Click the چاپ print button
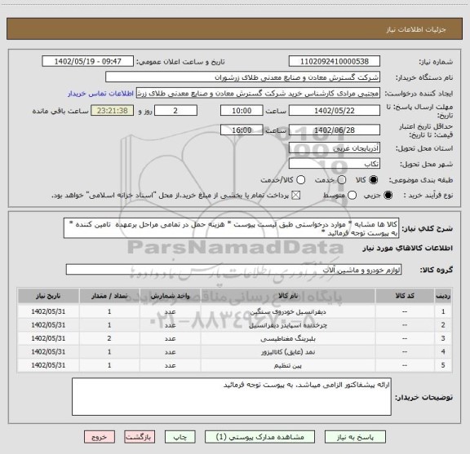 [180, 437]
